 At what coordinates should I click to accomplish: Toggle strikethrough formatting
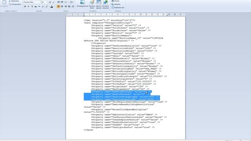(x=36, y=7)
